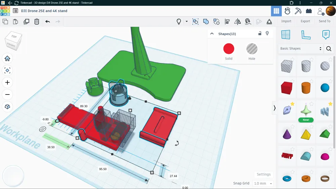Click the Duplicate and repeat icon
Viewport: 336px width, 189px height.
(x=26, y=22)
